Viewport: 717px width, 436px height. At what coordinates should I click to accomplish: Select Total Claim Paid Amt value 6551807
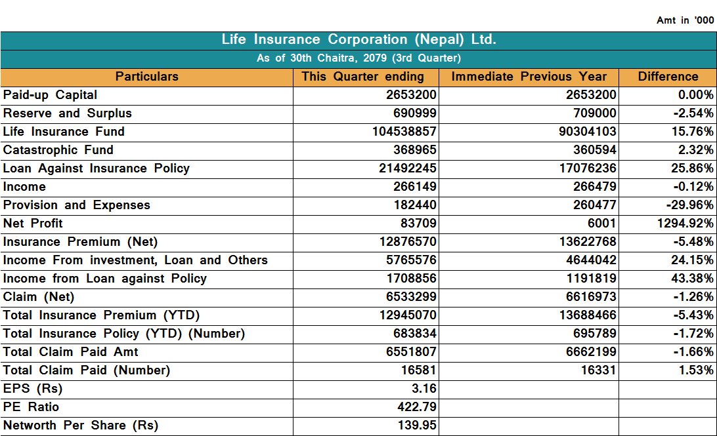(411, 352)
